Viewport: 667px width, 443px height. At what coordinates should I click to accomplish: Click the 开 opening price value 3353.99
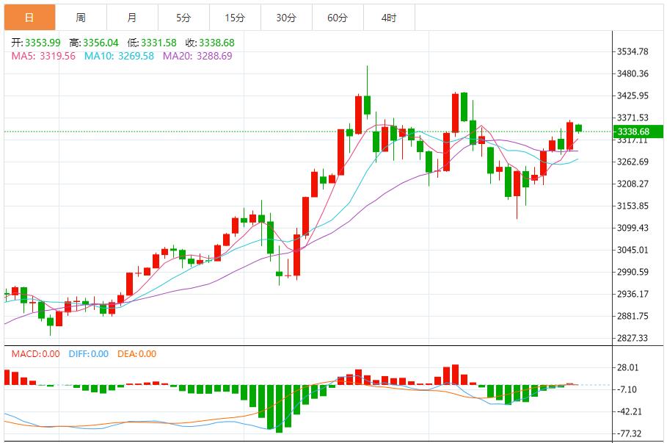(x=43, y=43)
